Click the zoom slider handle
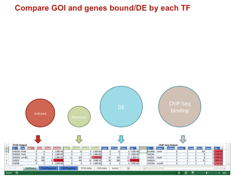 [x=207, y=173]
